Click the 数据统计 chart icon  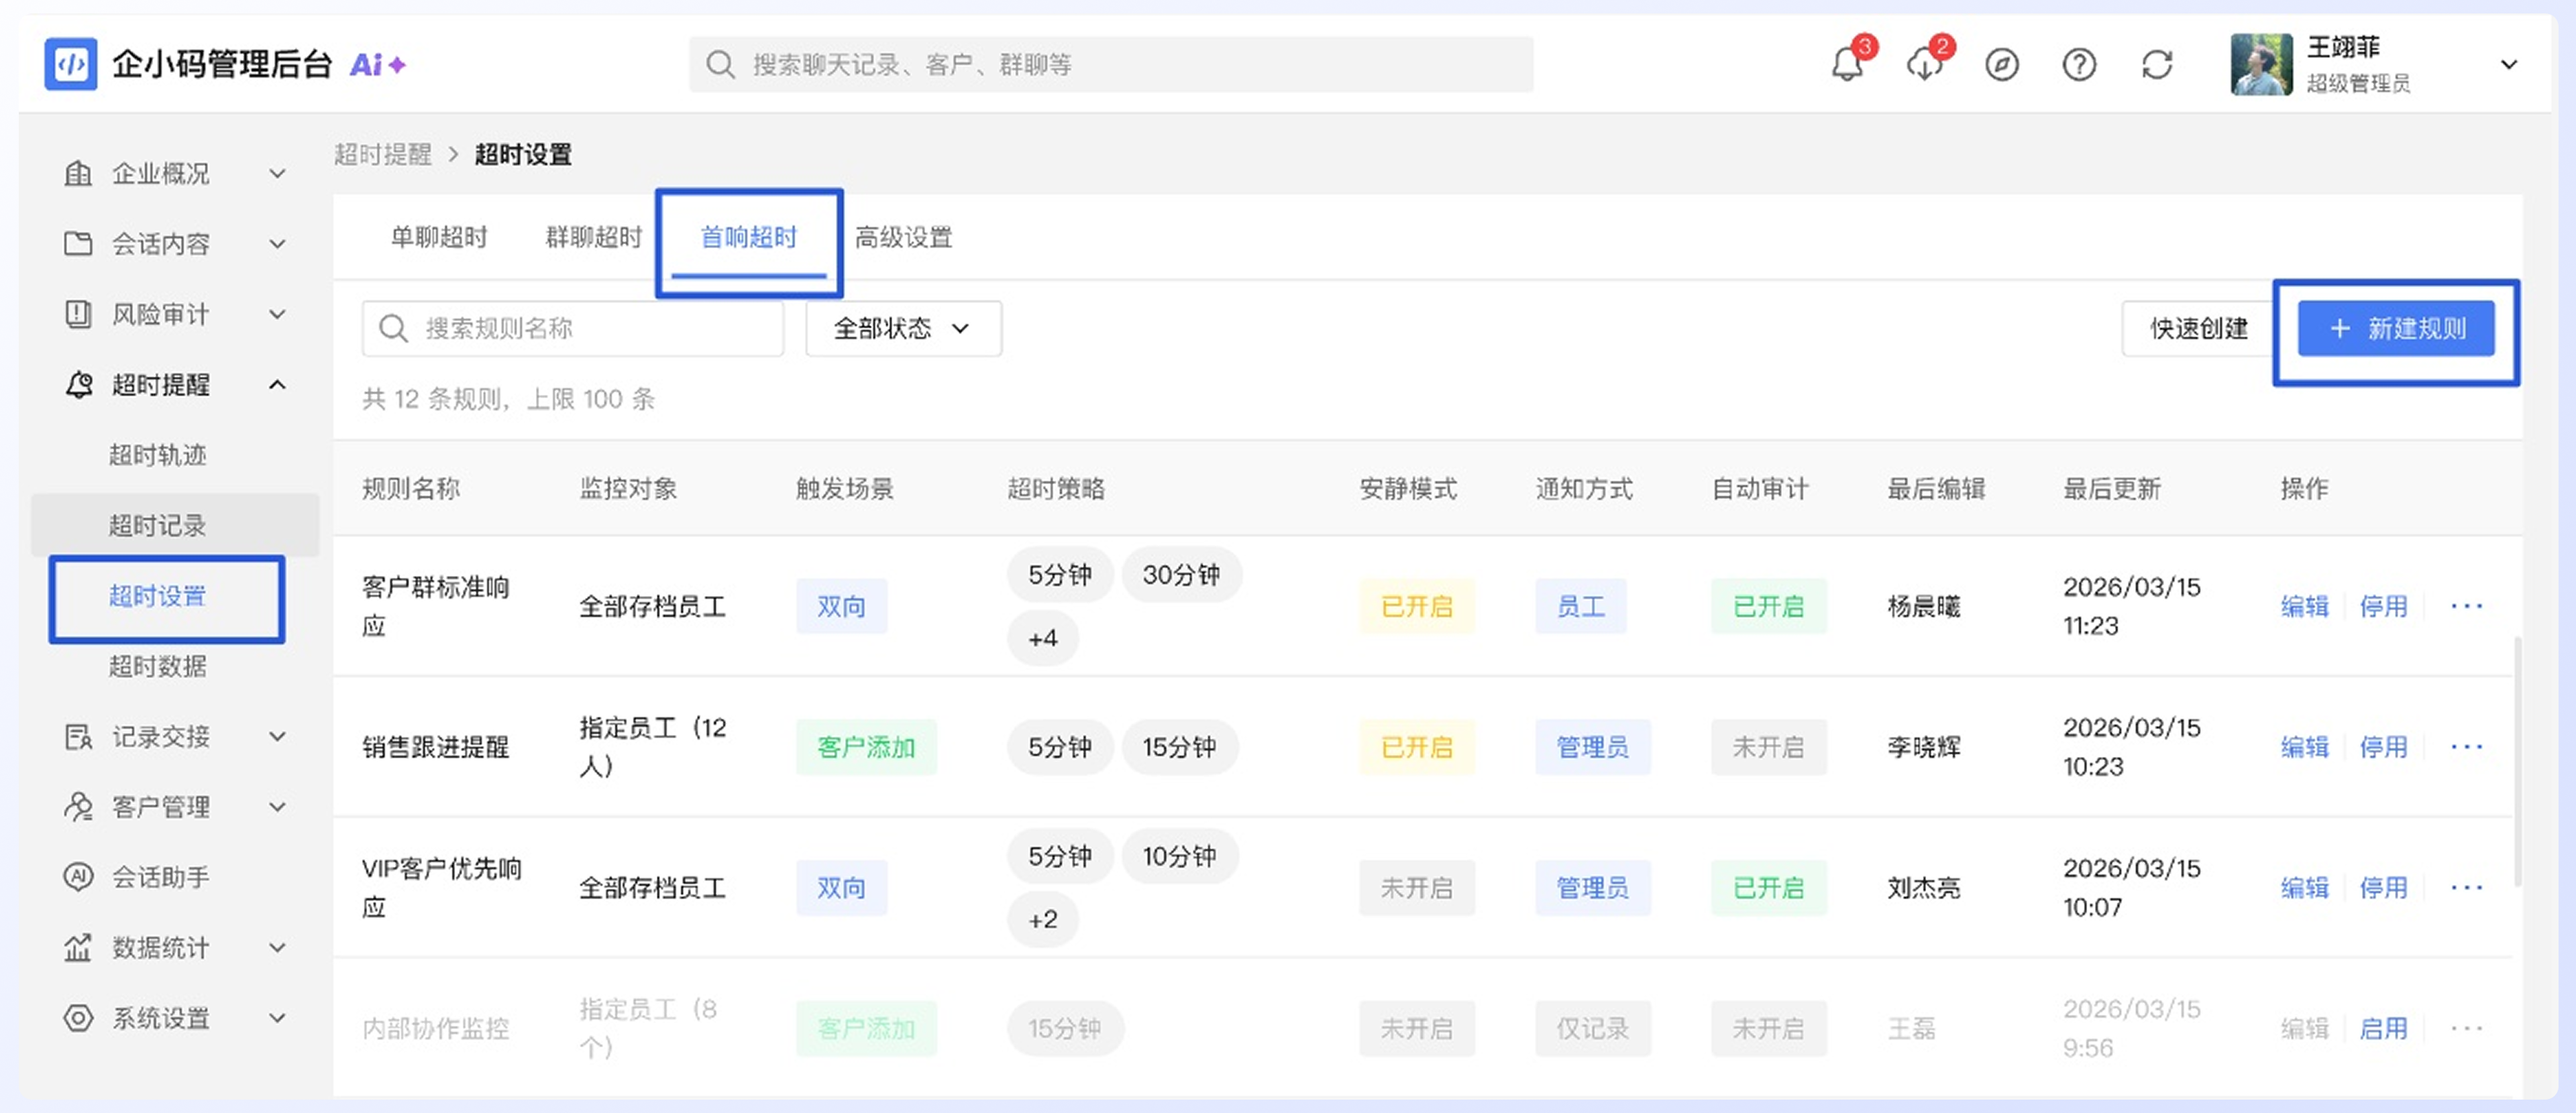[78, 947]
